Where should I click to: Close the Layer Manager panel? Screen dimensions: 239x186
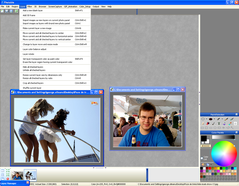tap(28, 182)
